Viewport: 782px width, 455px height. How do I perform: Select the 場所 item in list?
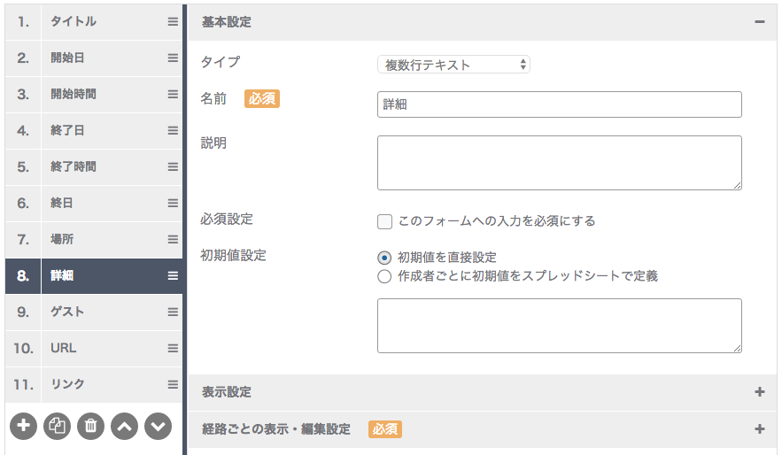coord(94,239)
